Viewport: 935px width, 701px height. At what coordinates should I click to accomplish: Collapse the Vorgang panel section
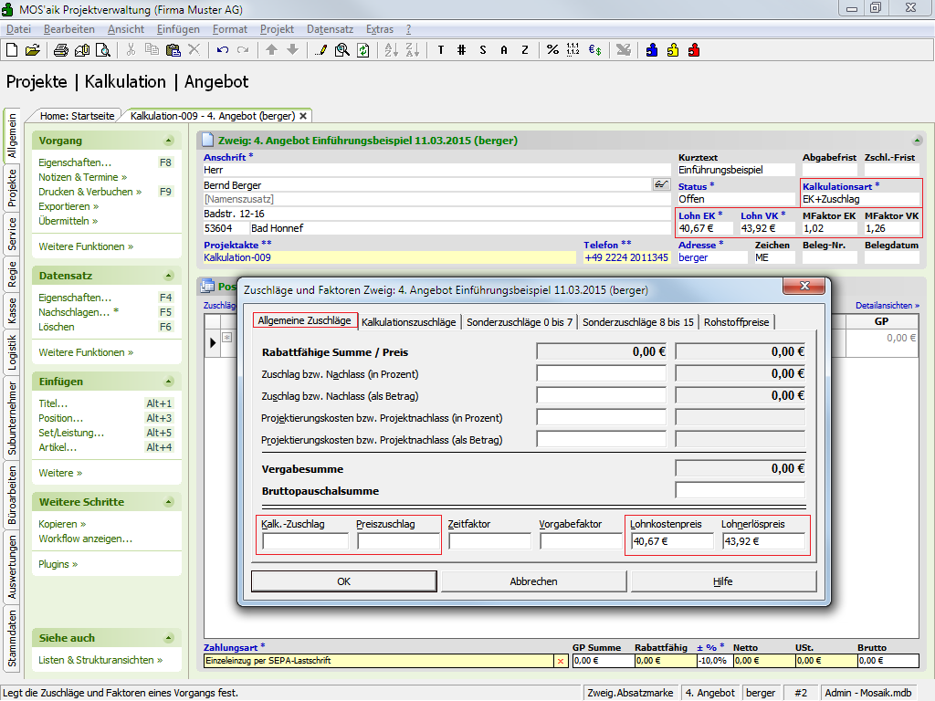pyautogui.click(x=168, y=141)
